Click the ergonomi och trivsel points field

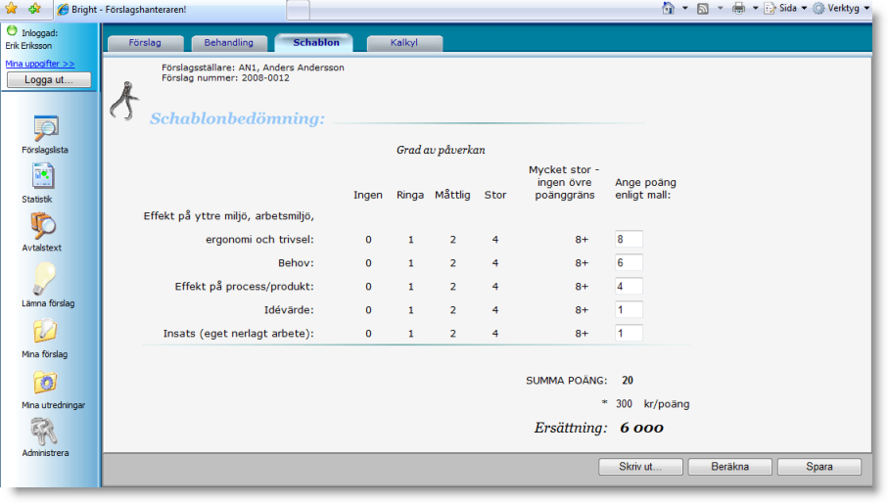629,240
